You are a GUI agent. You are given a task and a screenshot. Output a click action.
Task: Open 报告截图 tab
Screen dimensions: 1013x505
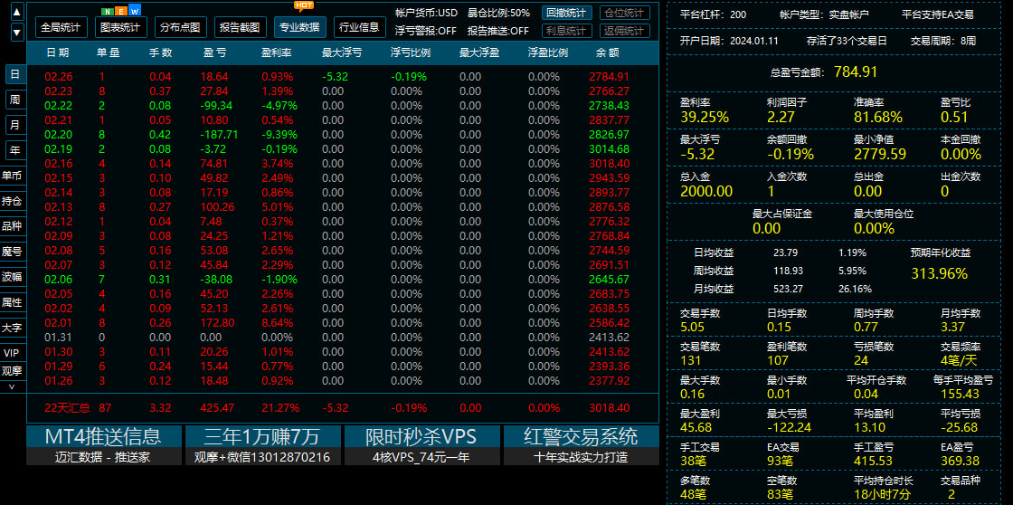tap(241, 27)
